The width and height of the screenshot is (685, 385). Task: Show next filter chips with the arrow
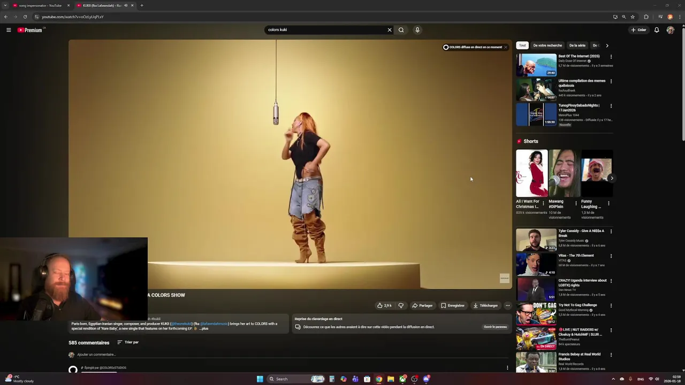tap(607, 45)
